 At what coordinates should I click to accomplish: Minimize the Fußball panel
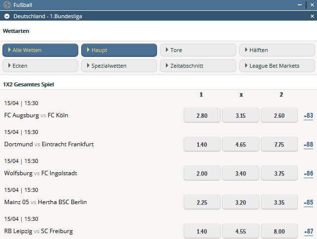tap(300, 5)
